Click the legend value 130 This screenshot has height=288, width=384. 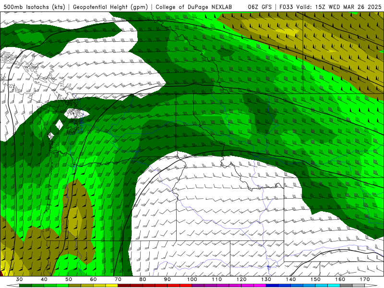(266, 279)
